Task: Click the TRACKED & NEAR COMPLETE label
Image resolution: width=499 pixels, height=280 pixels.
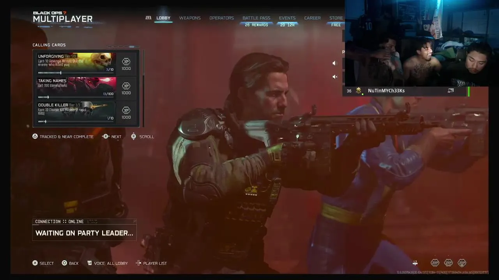Action: point(67,137)
